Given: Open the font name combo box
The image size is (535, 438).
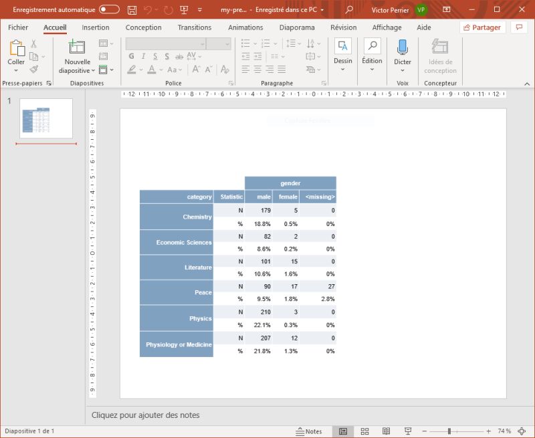Looking at the screenshot, I should [x=165, y=44].
